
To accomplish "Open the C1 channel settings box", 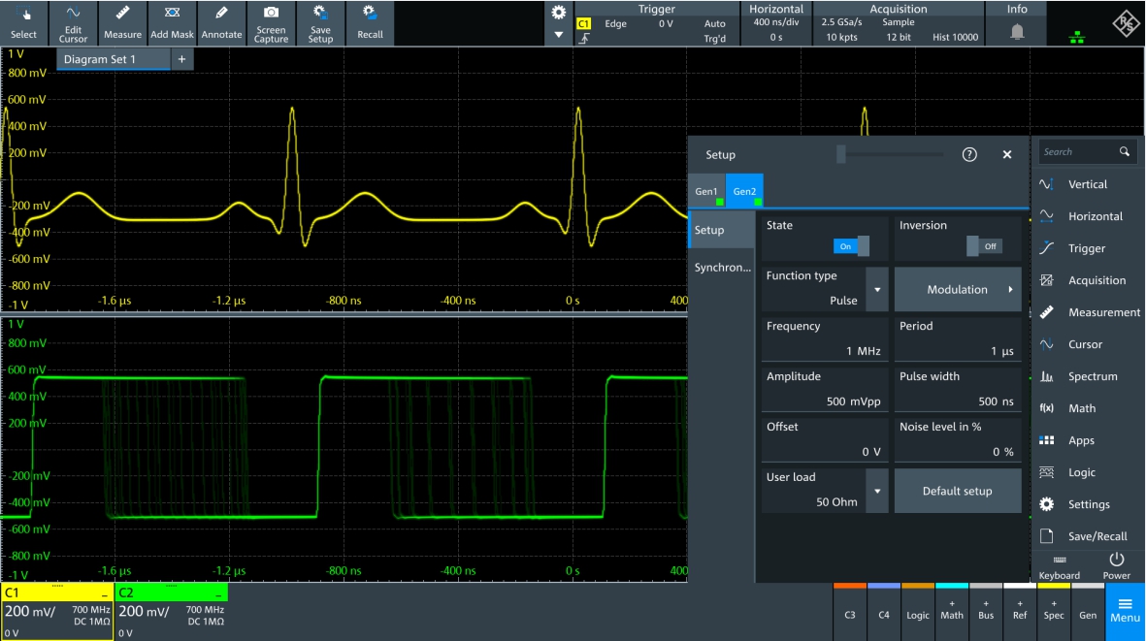I will (x=57, y=612).
